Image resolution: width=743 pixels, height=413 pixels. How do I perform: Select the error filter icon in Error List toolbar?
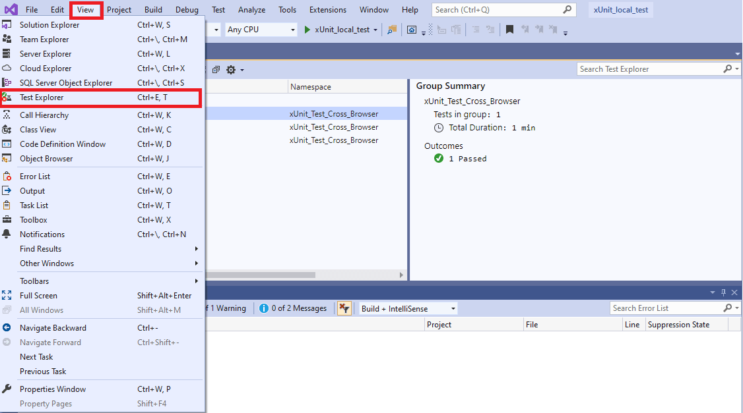click(344, 308)
